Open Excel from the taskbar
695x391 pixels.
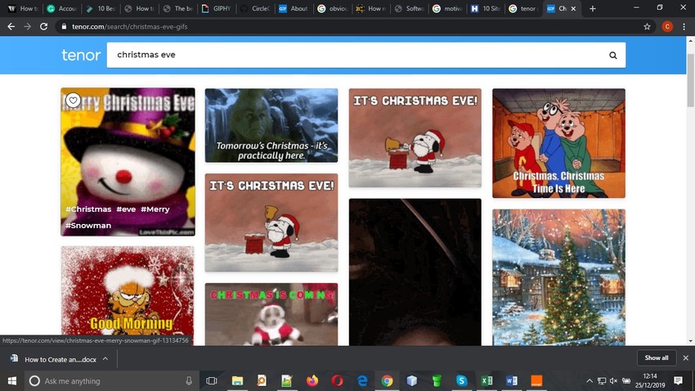click(486, 381)
